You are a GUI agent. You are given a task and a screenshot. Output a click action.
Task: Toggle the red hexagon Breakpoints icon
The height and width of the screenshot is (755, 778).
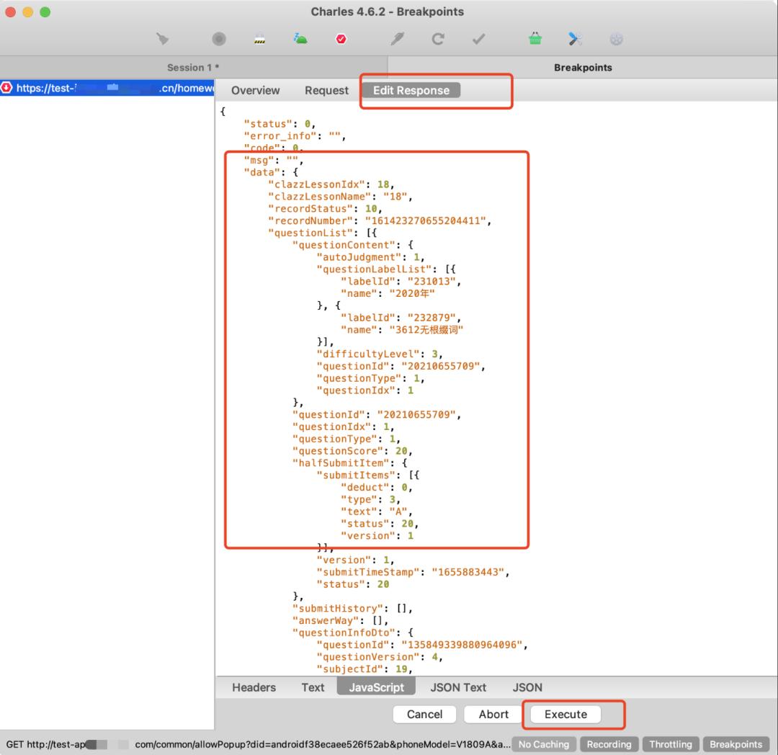[341, 39]
